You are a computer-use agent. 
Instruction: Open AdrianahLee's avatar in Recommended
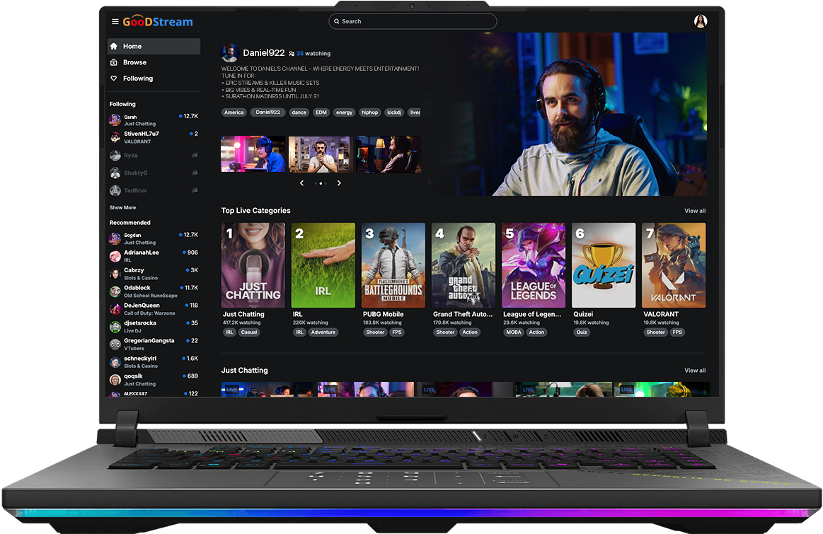pos(115,256)
